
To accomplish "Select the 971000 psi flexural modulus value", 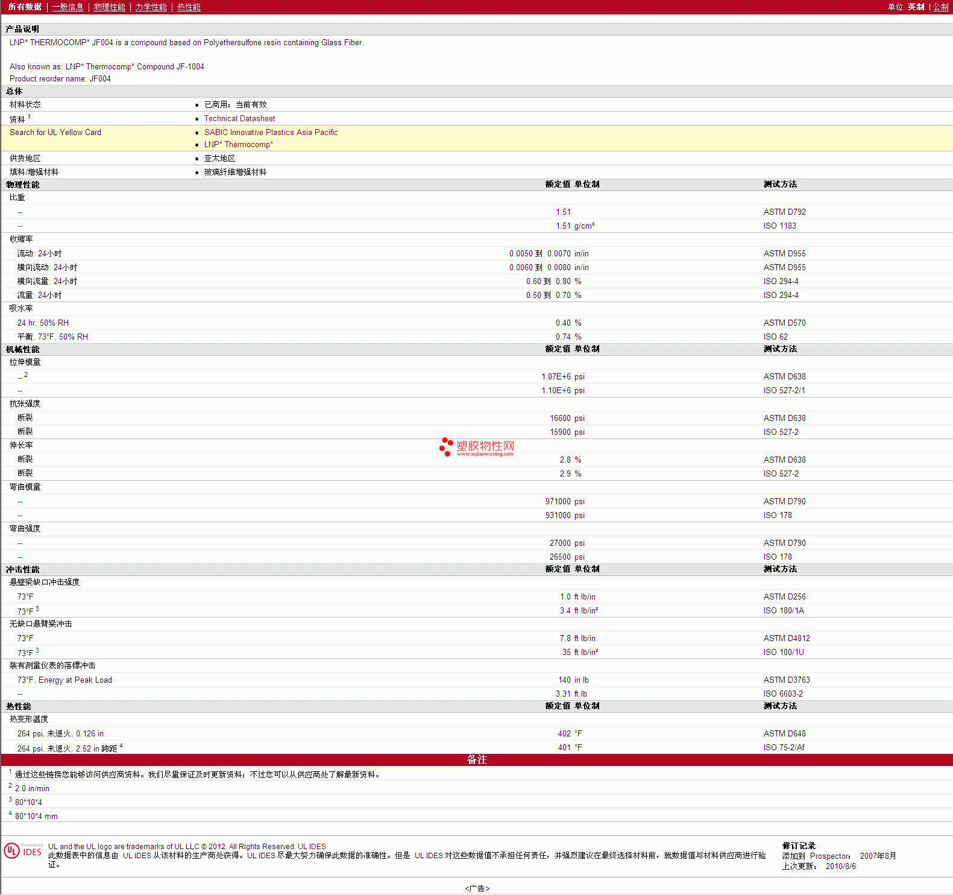I will point(565,502).
